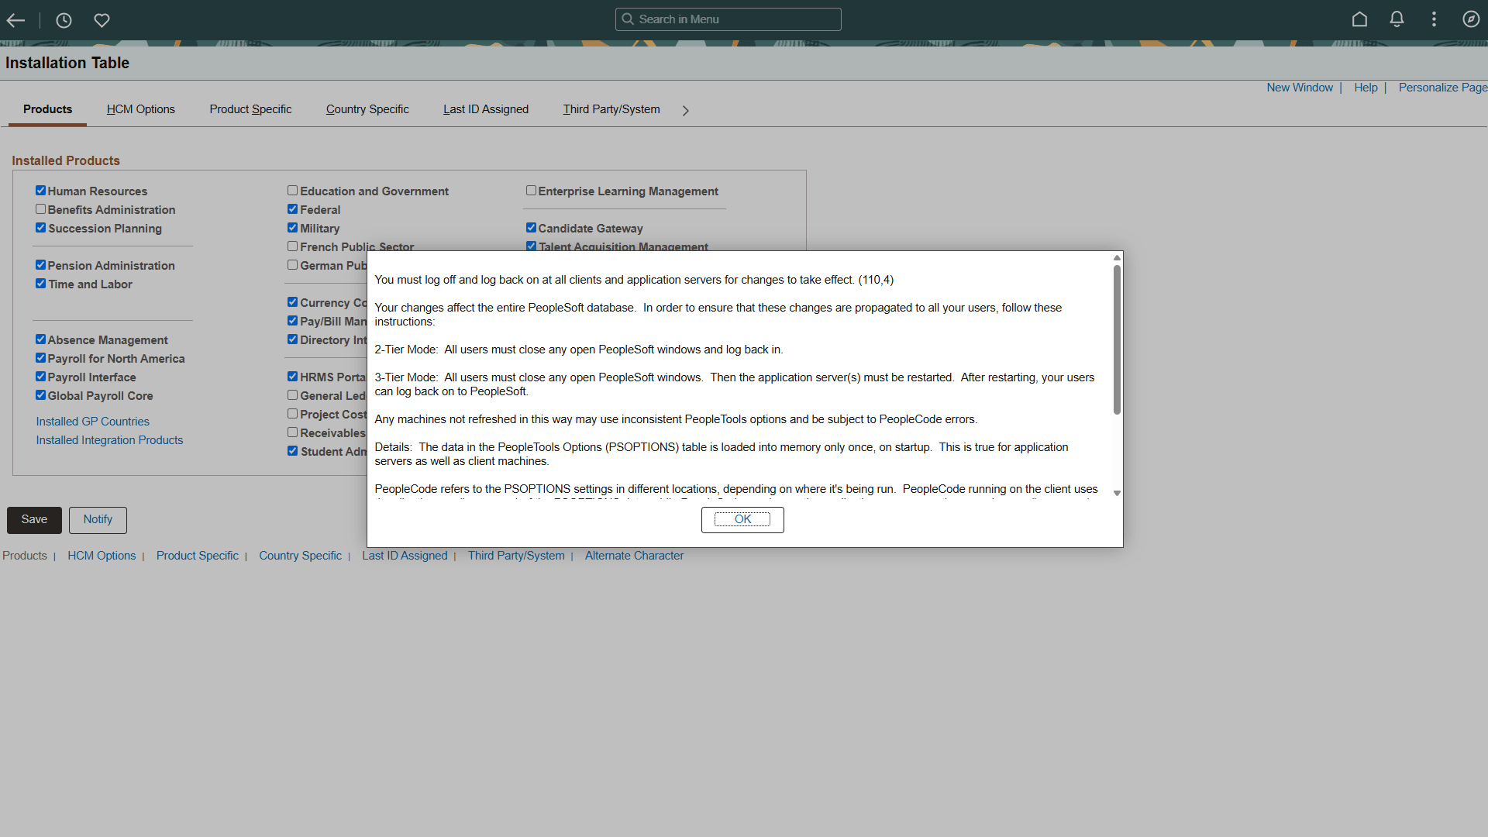The height and width of the screenshot is (837, 1488).
Task: Toggle Military checkbox
Action: pos(292,228)
